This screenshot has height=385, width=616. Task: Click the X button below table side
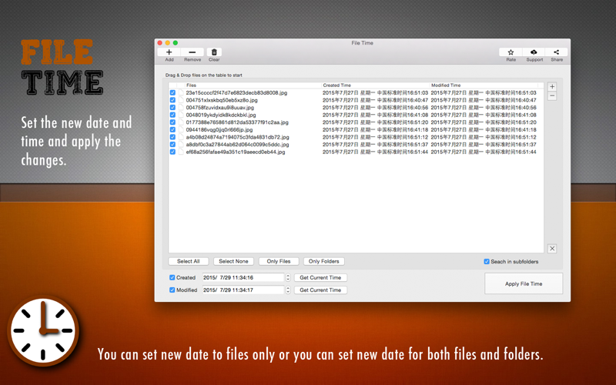pyautogui.click(x=552, y=248)
